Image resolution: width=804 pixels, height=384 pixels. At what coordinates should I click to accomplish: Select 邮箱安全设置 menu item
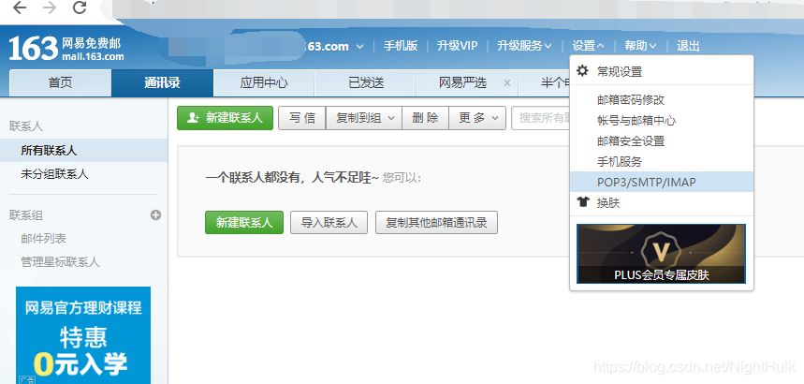point(662,140)
